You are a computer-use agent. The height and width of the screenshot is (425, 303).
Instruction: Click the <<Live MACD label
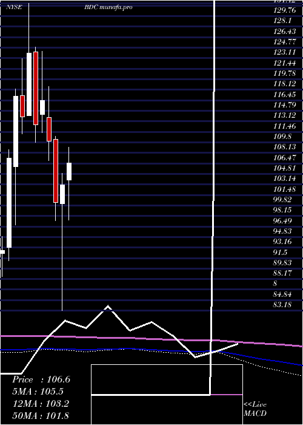point(255,409)
